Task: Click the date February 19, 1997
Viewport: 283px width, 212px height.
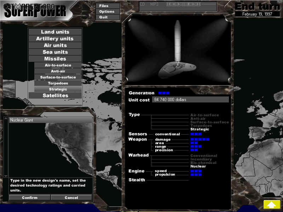Action: click(257, 14)
